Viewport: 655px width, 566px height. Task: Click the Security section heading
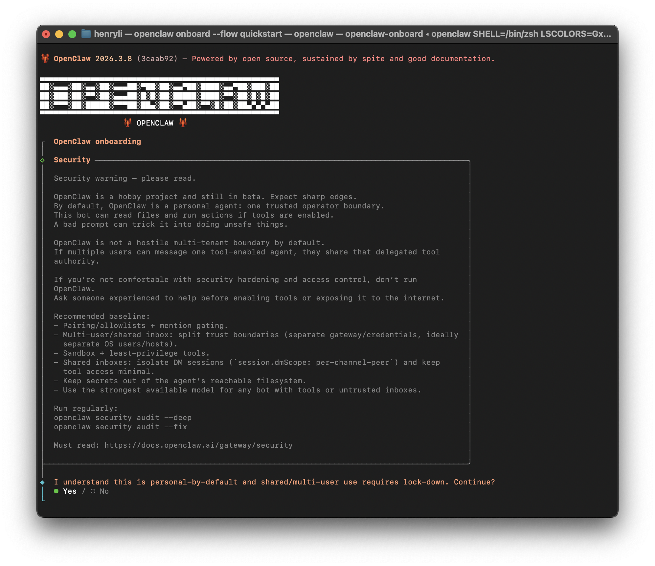[72, 160]
